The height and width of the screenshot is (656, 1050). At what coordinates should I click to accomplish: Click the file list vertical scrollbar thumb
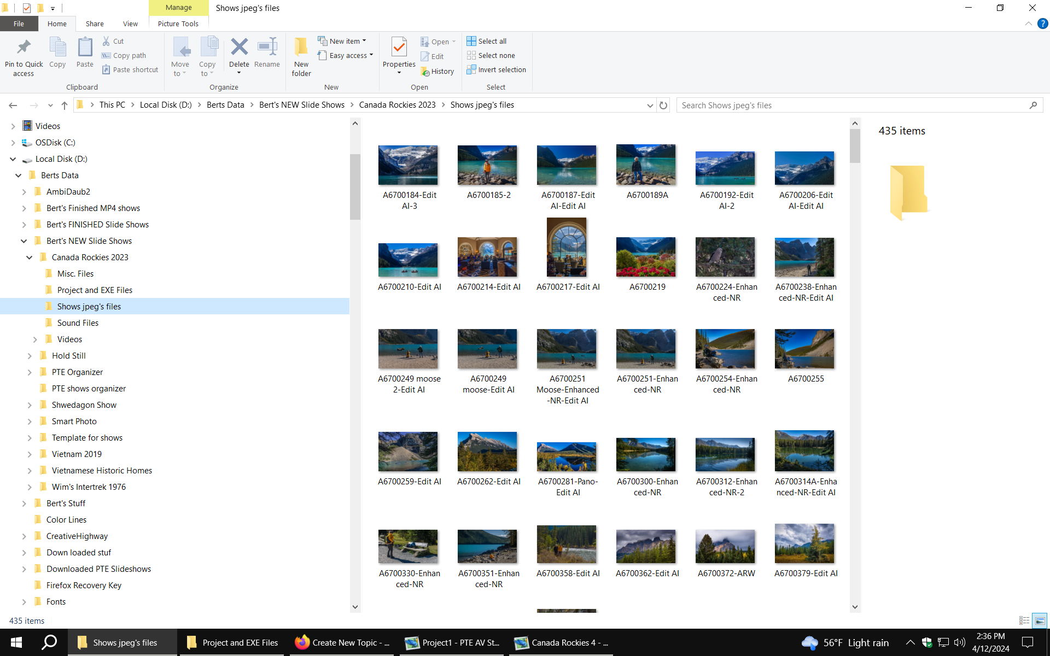point(855,146)
